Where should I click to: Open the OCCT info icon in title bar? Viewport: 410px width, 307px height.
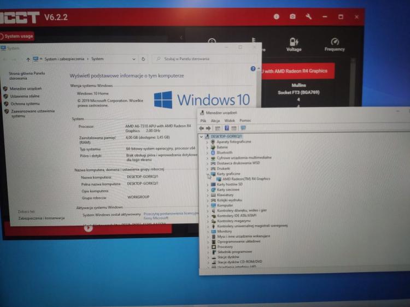(277, 17)
